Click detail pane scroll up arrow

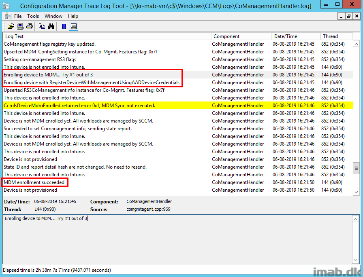(355, 219)
